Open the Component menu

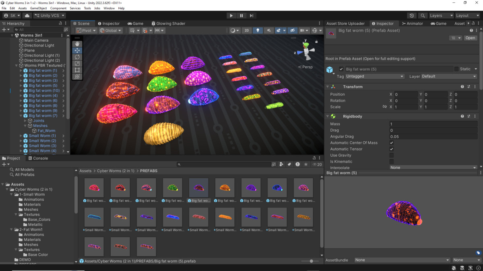tap(58, 8)
